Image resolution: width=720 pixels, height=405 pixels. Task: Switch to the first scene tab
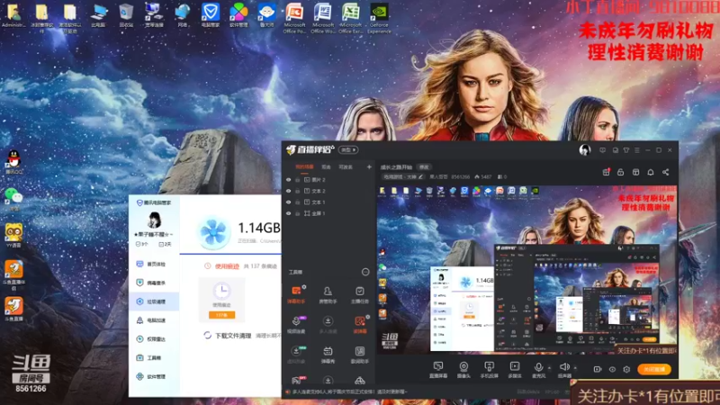[x=304, y=166]
